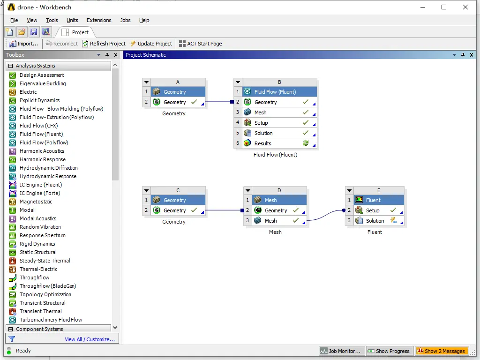The width and height of the screenshot is (480, 360).
Task: Open the ACT Start Page
Action: coord(201,44)
